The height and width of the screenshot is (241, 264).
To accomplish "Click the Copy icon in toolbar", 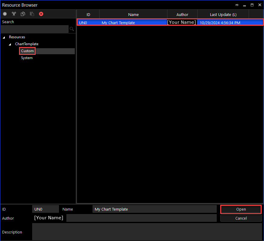I will (x=23, y=14).
